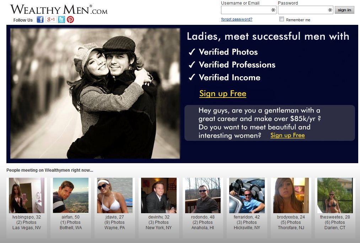Click the 'Ladies, meet successful men with' heading
This screenshot has height=243, width=360.
tap(268, 37)
